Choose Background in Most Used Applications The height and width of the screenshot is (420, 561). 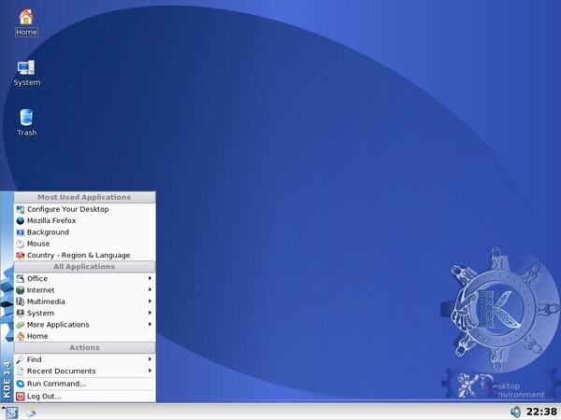point(85,232)
